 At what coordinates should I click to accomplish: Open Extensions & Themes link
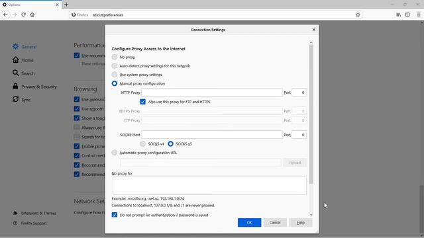tap(34, 213)
